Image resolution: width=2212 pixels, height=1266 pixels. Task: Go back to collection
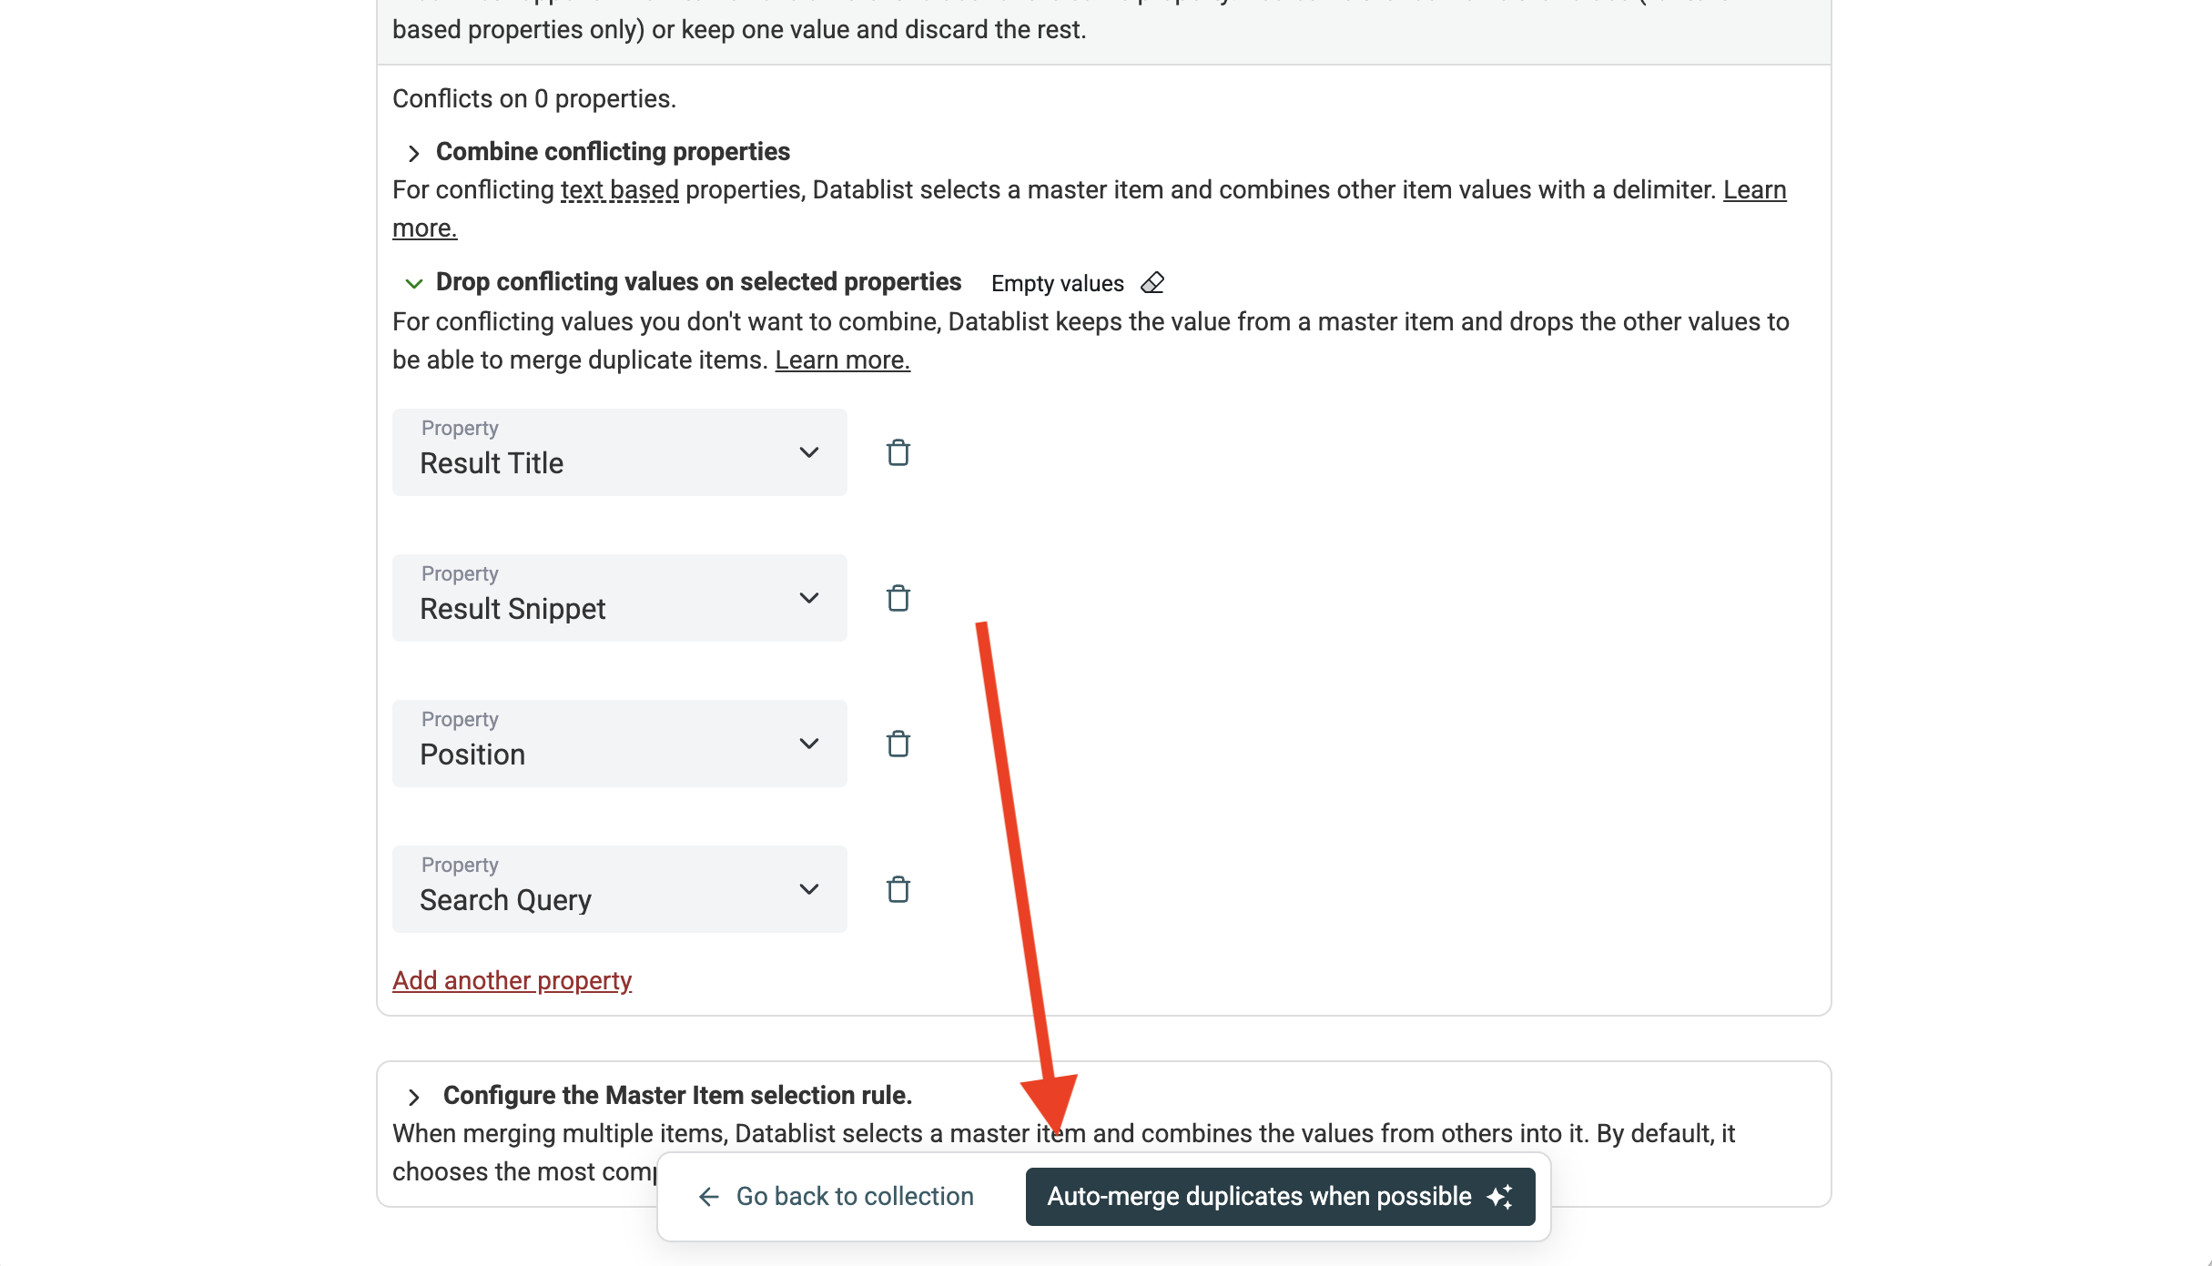(x=854, y=1197)
